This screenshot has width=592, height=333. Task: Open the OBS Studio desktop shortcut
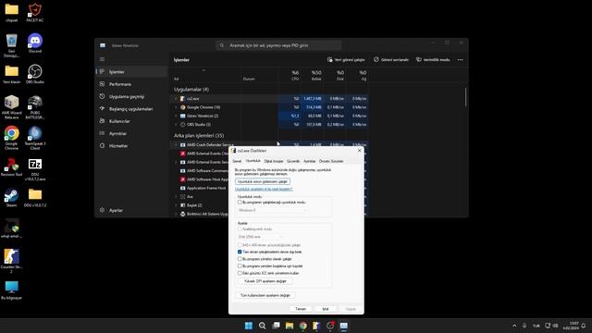tap(35, 74)
